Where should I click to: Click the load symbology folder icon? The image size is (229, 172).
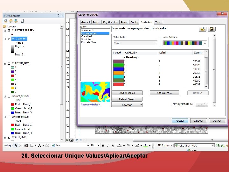coord(202,29)
